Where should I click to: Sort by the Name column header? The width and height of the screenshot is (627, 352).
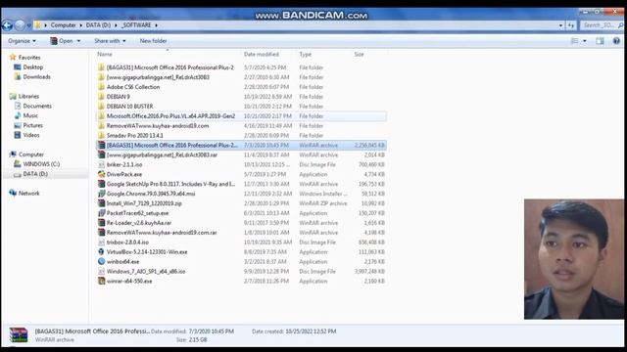click(105, 54)
